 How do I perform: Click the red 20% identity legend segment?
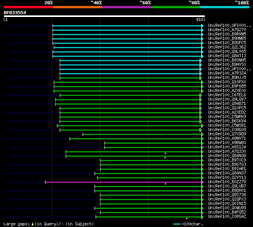28,7
